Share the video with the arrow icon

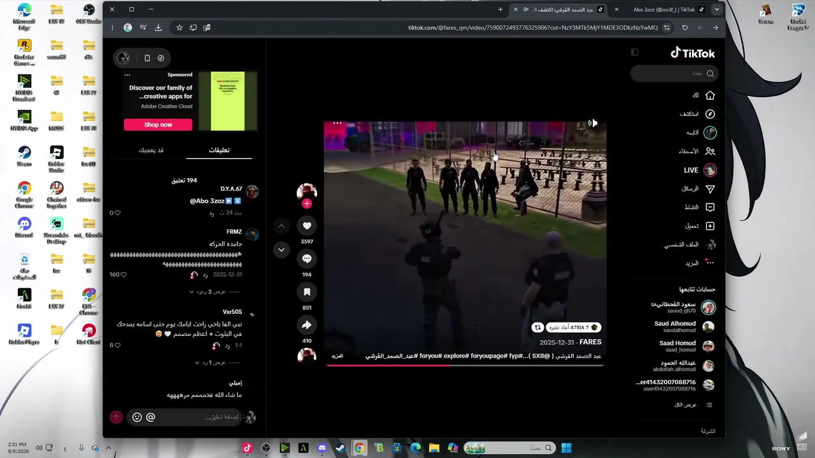tap(307, 325)
